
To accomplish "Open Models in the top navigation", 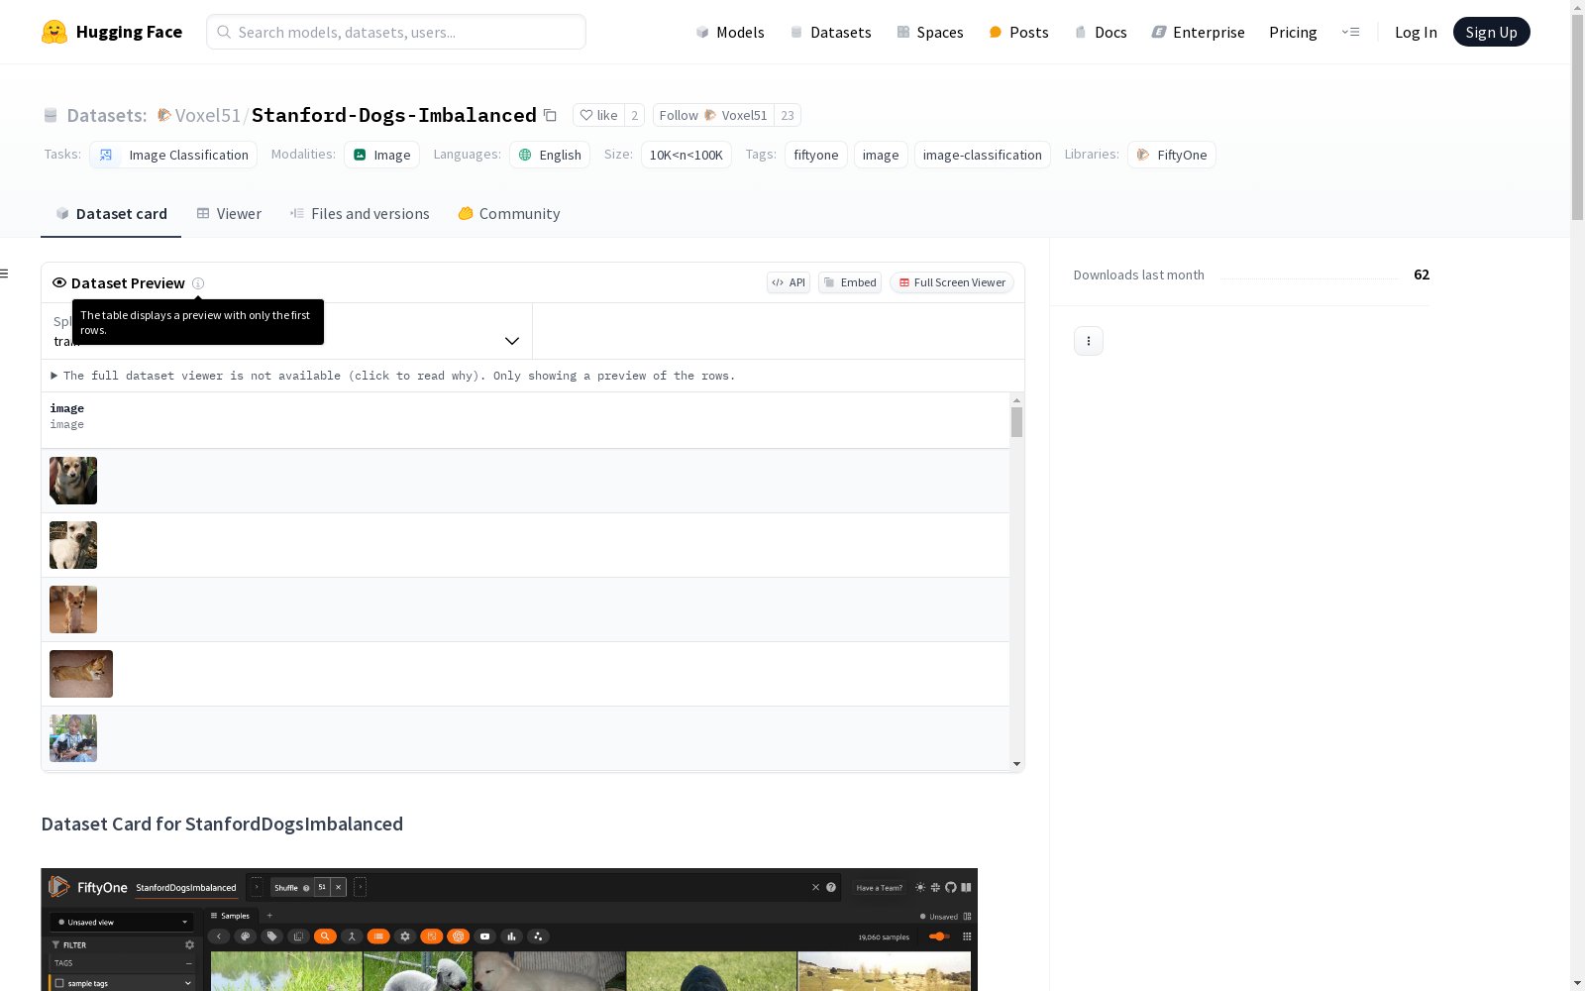I will [x=730, y=32].
